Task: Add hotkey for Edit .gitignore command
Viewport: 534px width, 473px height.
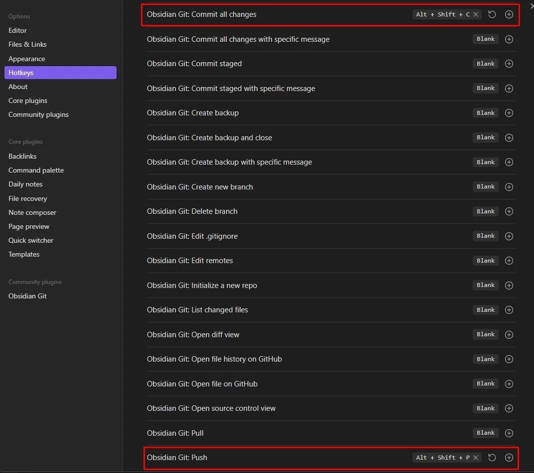Action: [x=509, y=236]
